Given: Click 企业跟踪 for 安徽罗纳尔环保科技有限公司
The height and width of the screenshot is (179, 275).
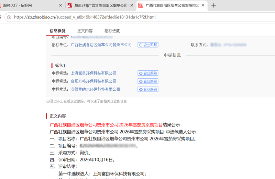Looking at the screenshot, I should tap(148, 89).
